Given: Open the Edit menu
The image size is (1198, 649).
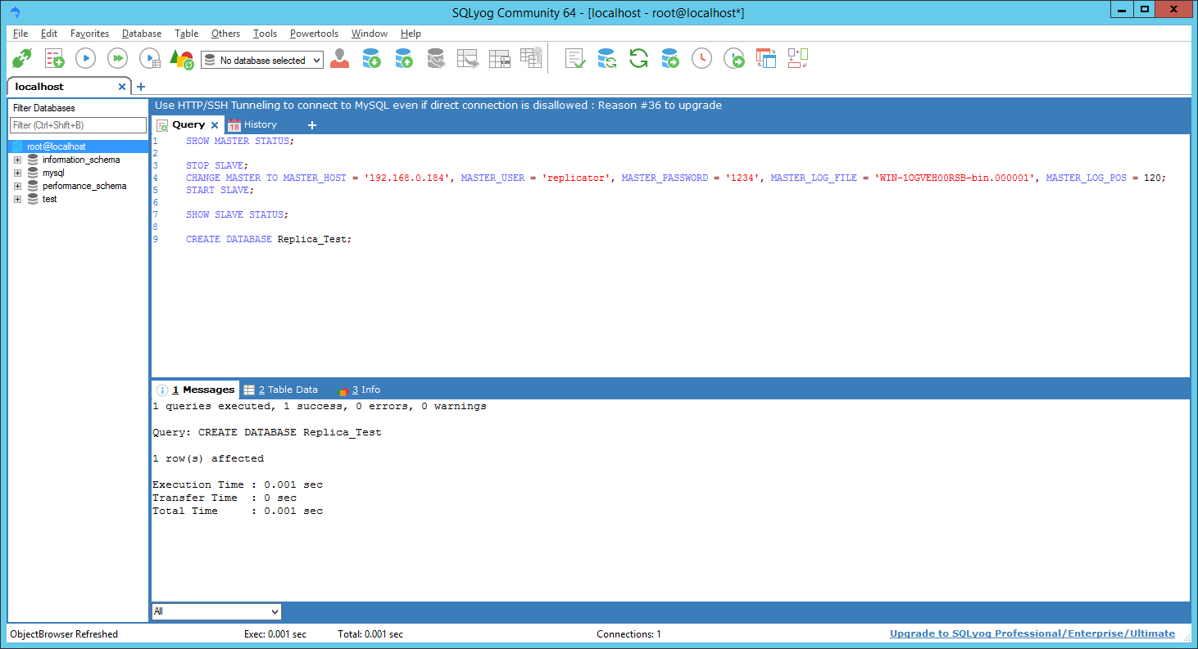Looking at the screenshot, I should click(49, 34).
